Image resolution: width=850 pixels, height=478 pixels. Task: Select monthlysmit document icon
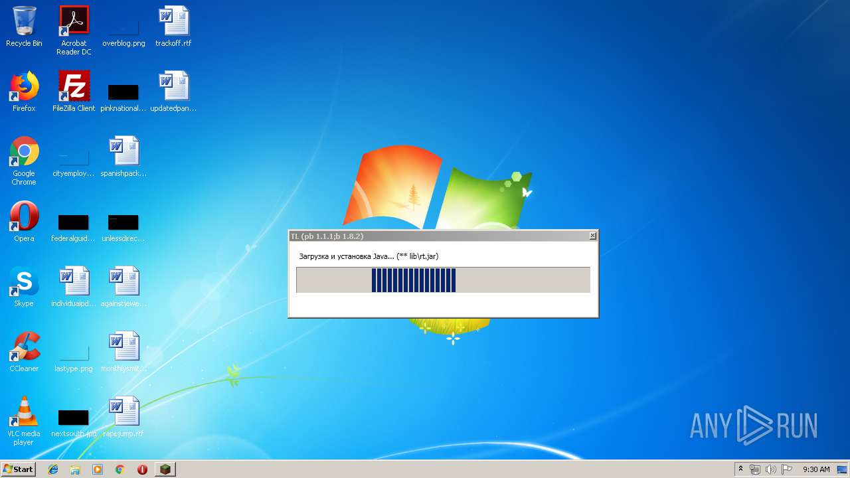tap(124, 352)
